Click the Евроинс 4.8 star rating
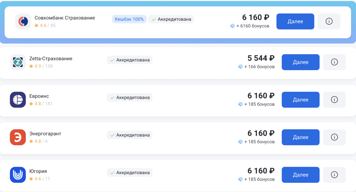Image resolution: width=356 pixels, height=192 pixels. pos(35,104)
